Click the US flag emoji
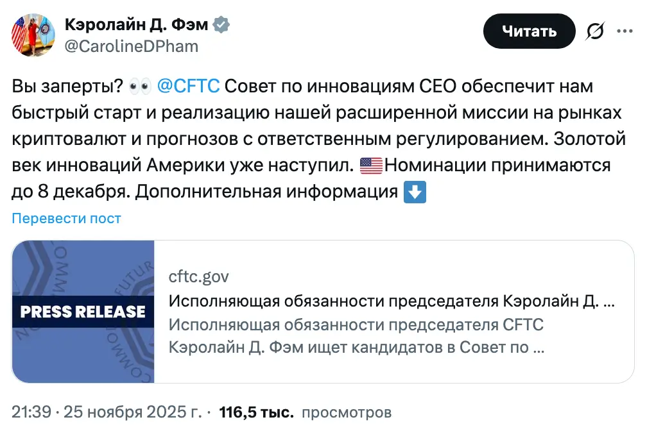Image resolution: width=647 pixels, height=431 pixels. 371,166
